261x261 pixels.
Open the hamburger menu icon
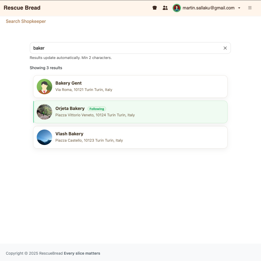click(250, 8)
